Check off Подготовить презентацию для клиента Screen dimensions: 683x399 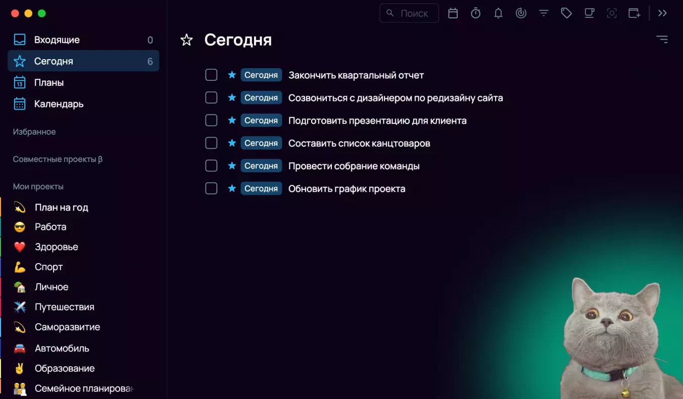pos(211,120)
